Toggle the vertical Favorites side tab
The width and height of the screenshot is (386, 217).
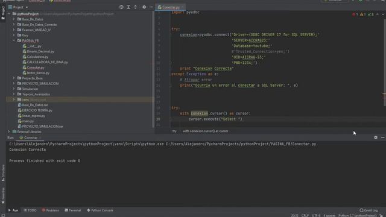pos(3,195)
